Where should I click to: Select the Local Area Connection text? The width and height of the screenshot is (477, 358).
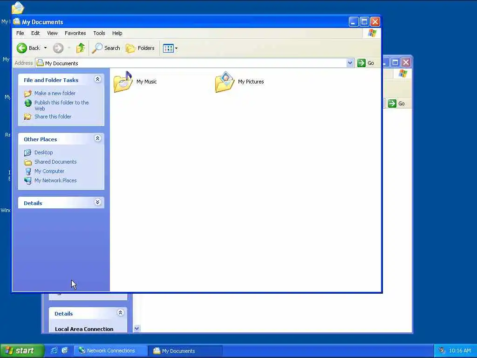click(x=84, y=329)
